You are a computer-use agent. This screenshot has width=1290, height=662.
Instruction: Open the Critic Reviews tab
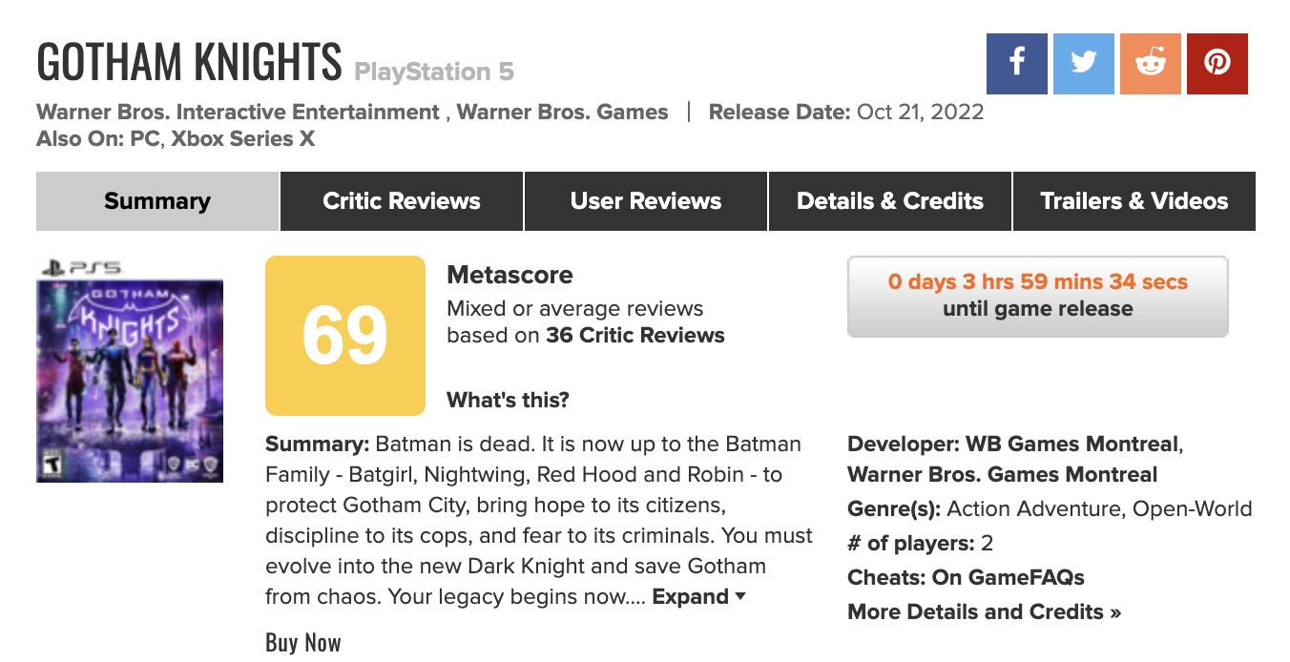(402, 201)
